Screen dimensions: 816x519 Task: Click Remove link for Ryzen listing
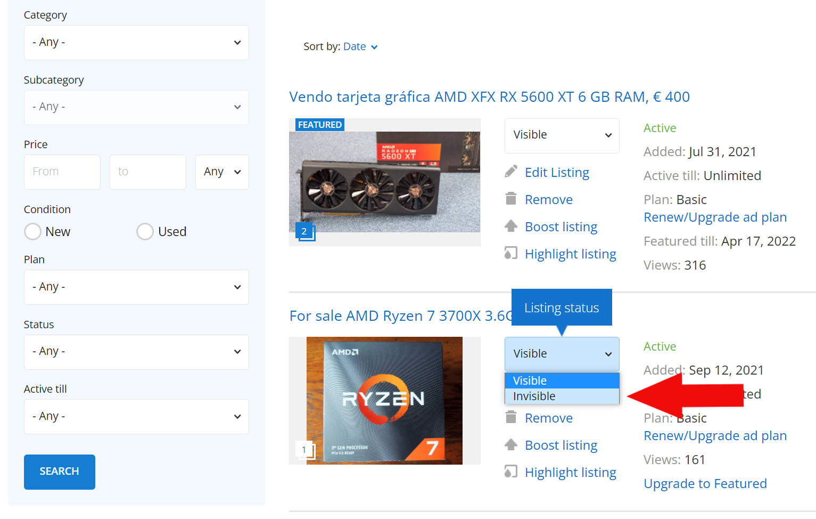point(549,418)
